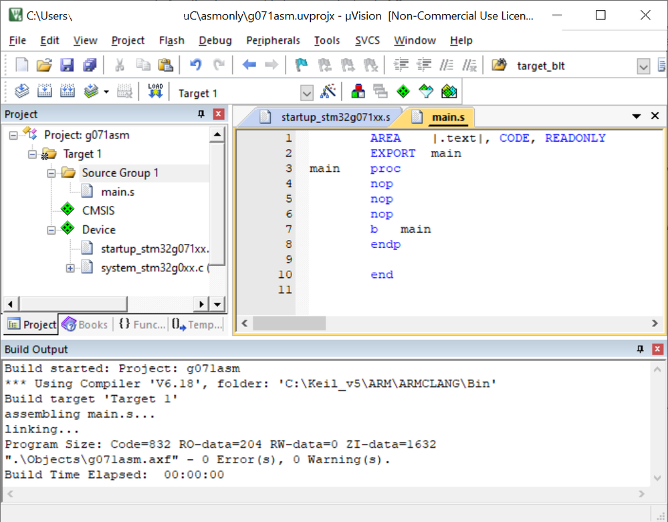Navigate backwards with the blue left arrow
The width and height of the screenshot is (668, 522).
(x=249, y=65)
